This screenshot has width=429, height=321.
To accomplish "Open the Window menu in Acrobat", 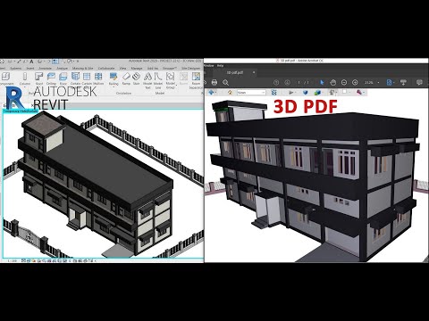I will [x=209, y=65].
